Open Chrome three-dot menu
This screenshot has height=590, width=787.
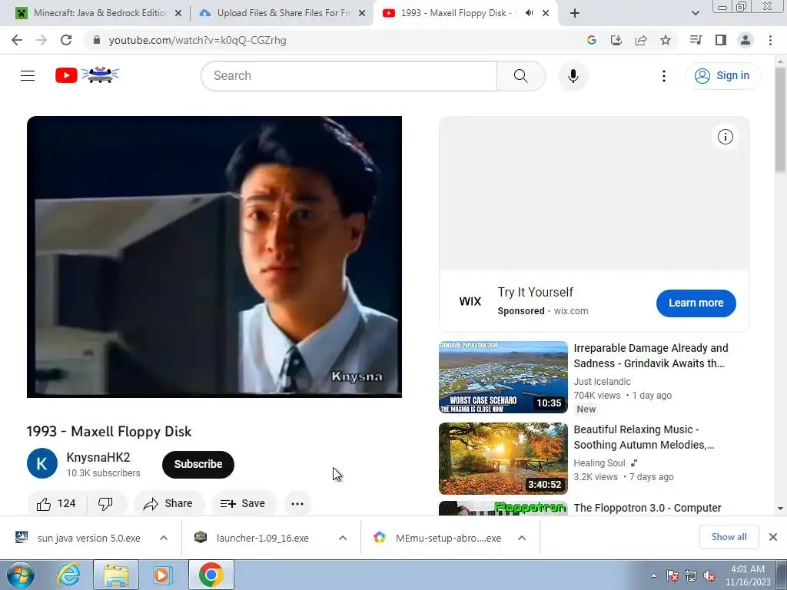click(770, 40)
